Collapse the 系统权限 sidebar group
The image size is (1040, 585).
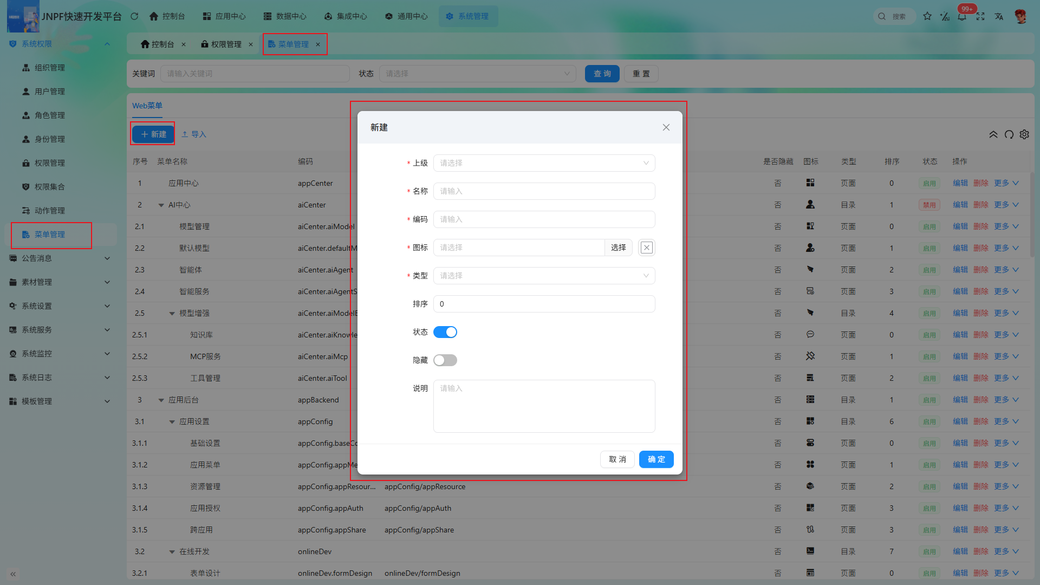(107, 44)
